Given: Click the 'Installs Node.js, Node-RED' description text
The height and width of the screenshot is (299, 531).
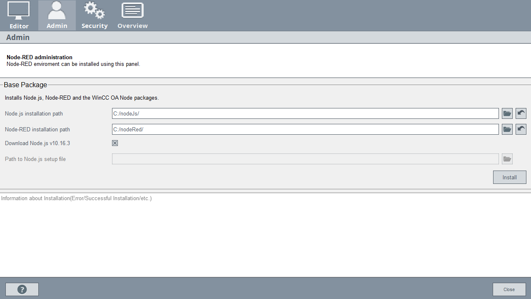Looking at the screenshot, I should pos(82,98).
